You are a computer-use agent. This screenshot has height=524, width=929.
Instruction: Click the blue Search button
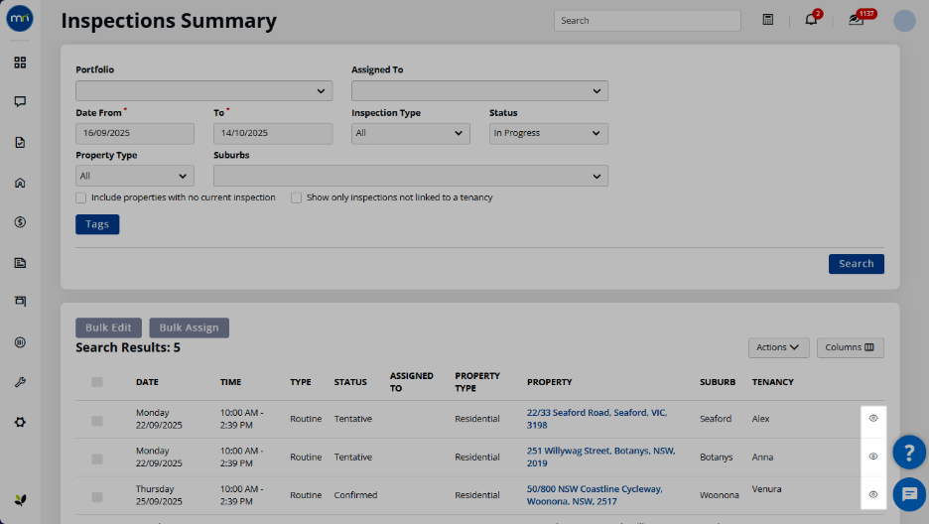pos(857,264)
